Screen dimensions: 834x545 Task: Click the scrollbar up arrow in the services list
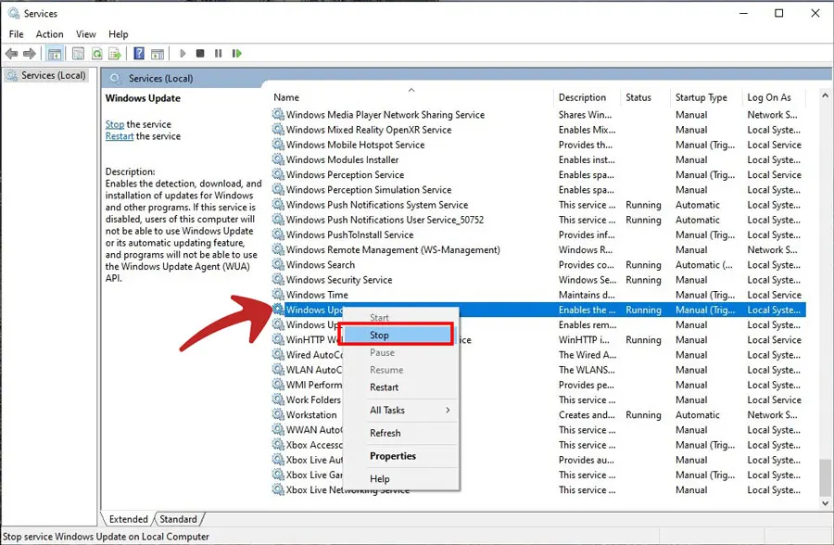[x=825, y=95]
